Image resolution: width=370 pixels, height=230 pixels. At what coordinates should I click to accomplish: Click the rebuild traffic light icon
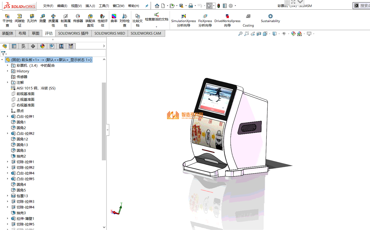click(219, 6)
